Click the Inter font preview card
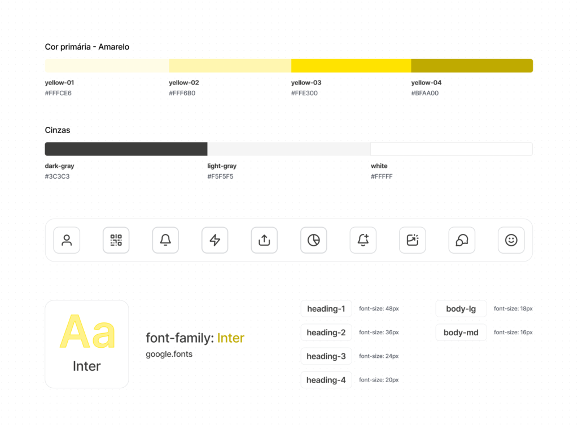This screenshot has width=578, height=430. pos(87,344)
